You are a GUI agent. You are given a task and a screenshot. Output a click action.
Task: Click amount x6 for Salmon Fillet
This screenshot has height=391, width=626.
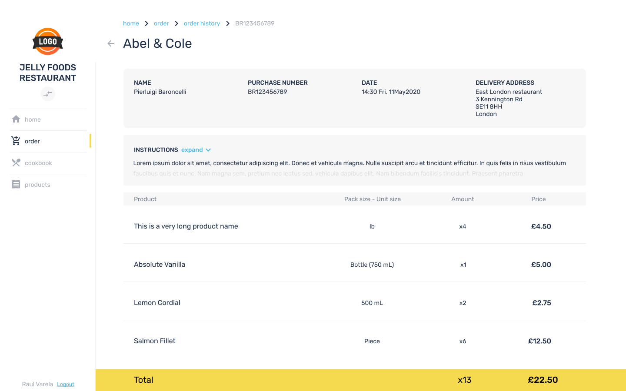(463, 341)
